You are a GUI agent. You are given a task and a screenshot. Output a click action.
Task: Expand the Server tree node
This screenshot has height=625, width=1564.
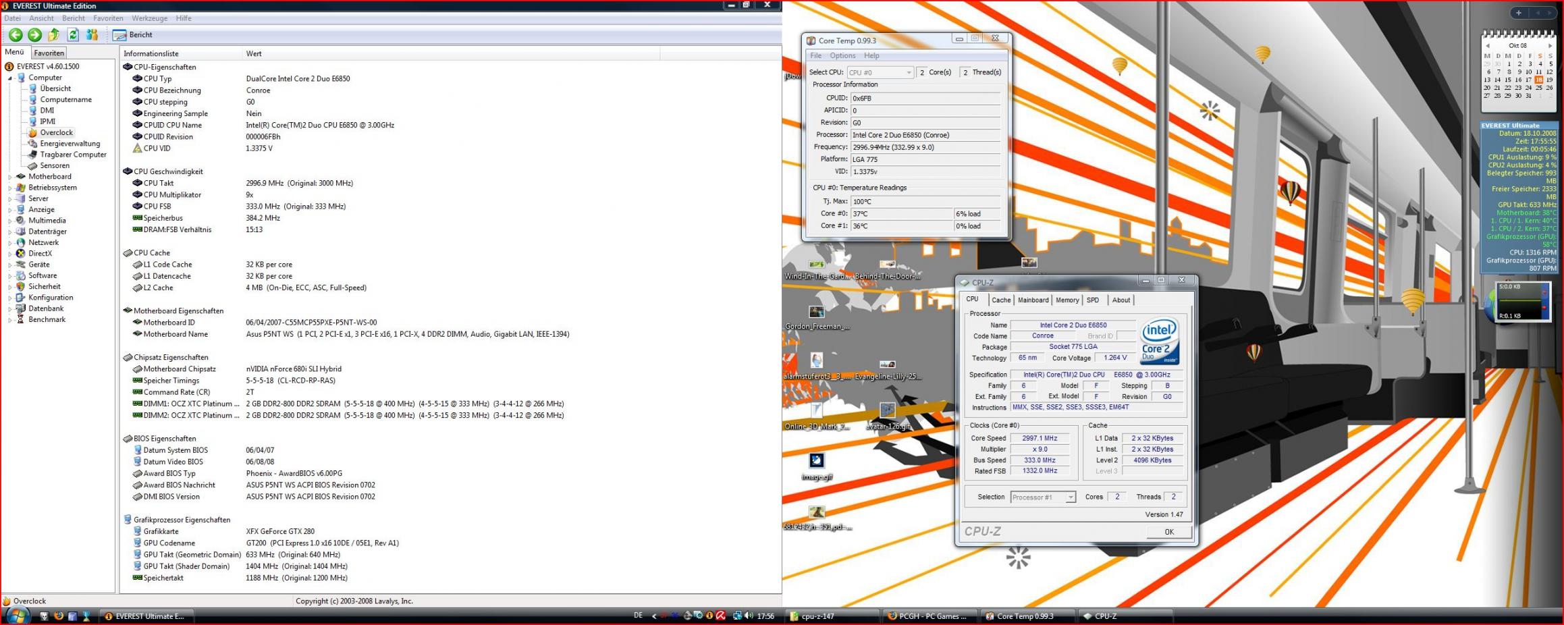[10, 198]
